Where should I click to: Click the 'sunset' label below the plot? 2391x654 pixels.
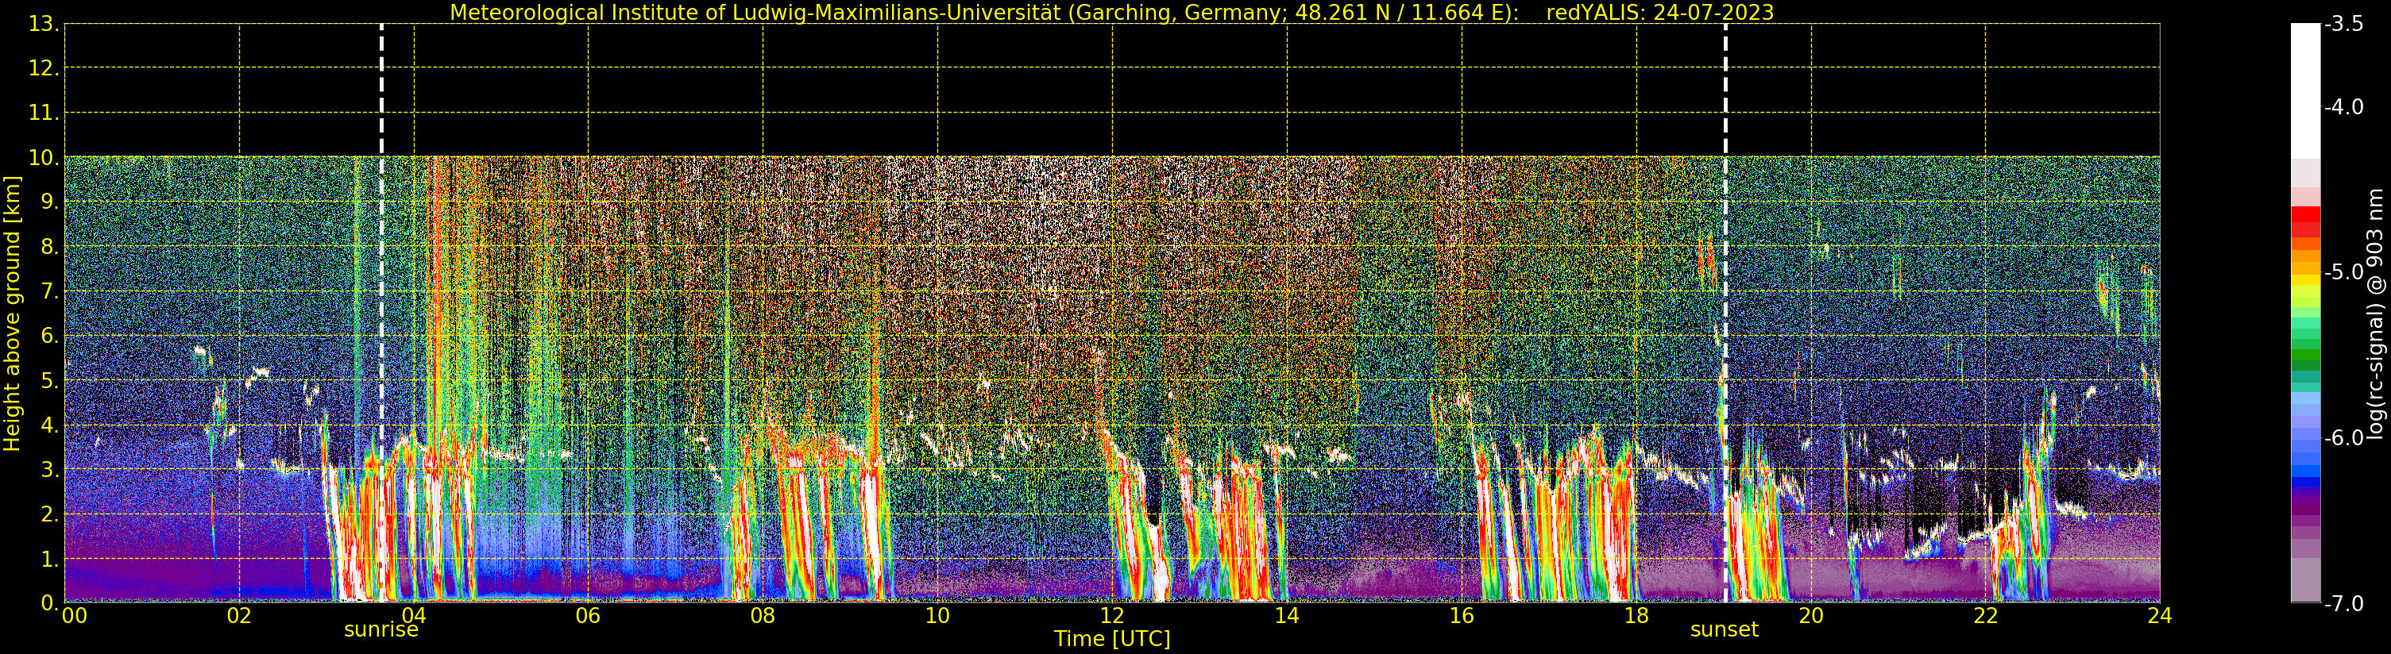coord(1724,629)
